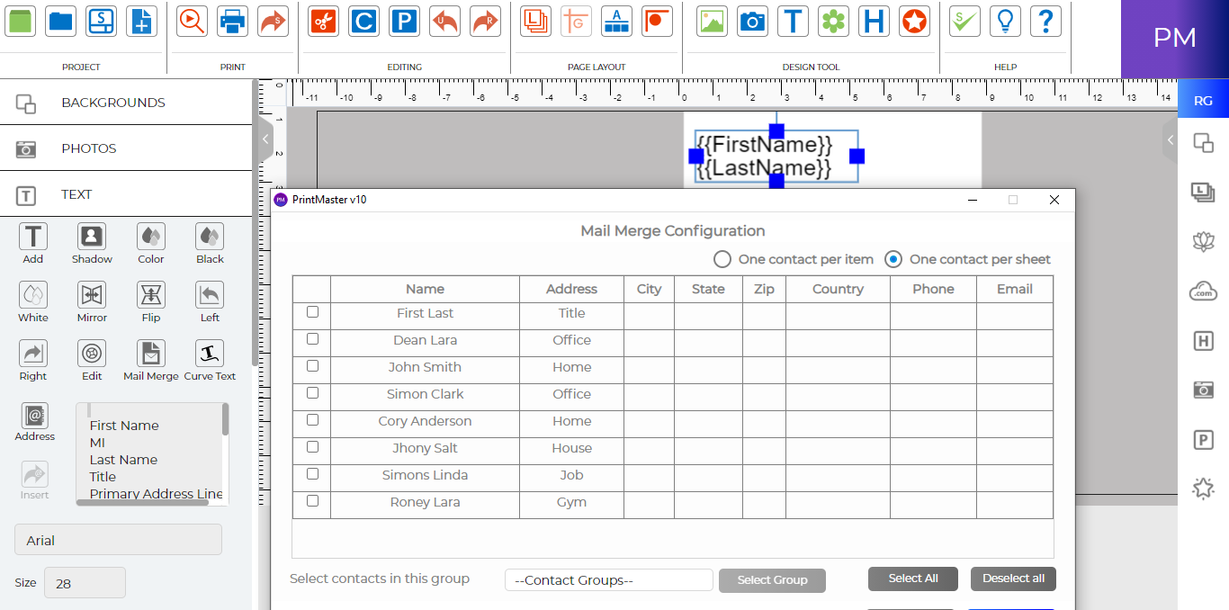Click the add page document icon

pos(141,21)
